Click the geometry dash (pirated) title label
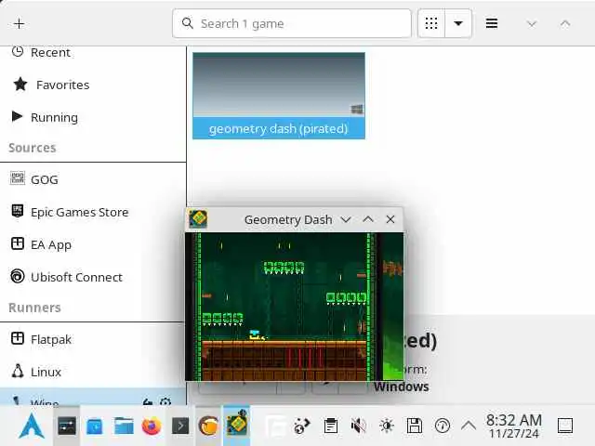 point(279,128)
